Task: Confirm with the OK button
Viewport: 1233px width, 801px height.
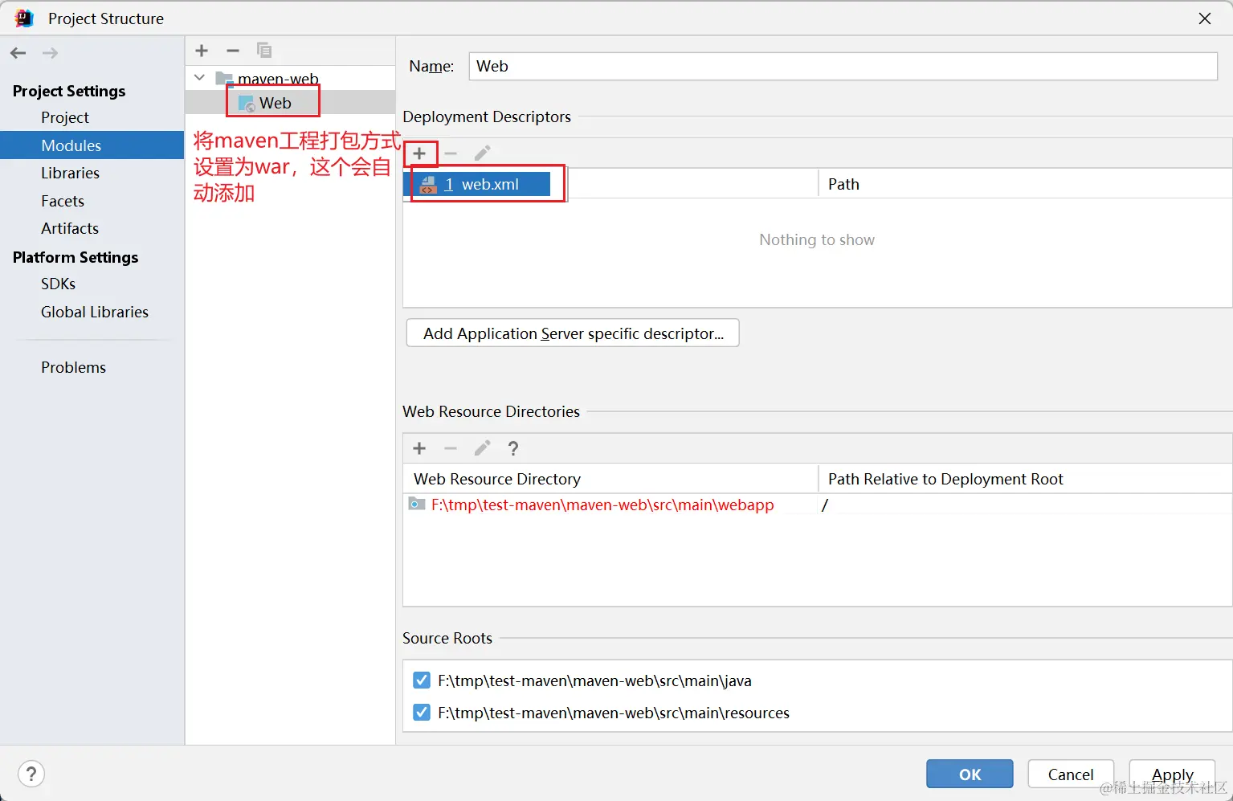Action: 970,774
